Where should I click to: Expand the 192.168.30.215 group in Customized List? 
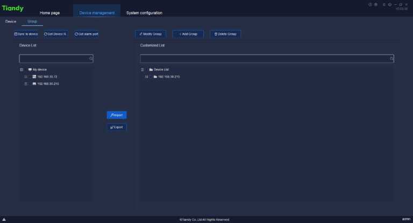click(146, 77)
